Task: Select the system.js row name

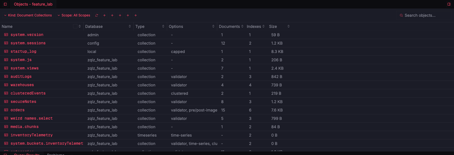Action: tap(21, 60)
